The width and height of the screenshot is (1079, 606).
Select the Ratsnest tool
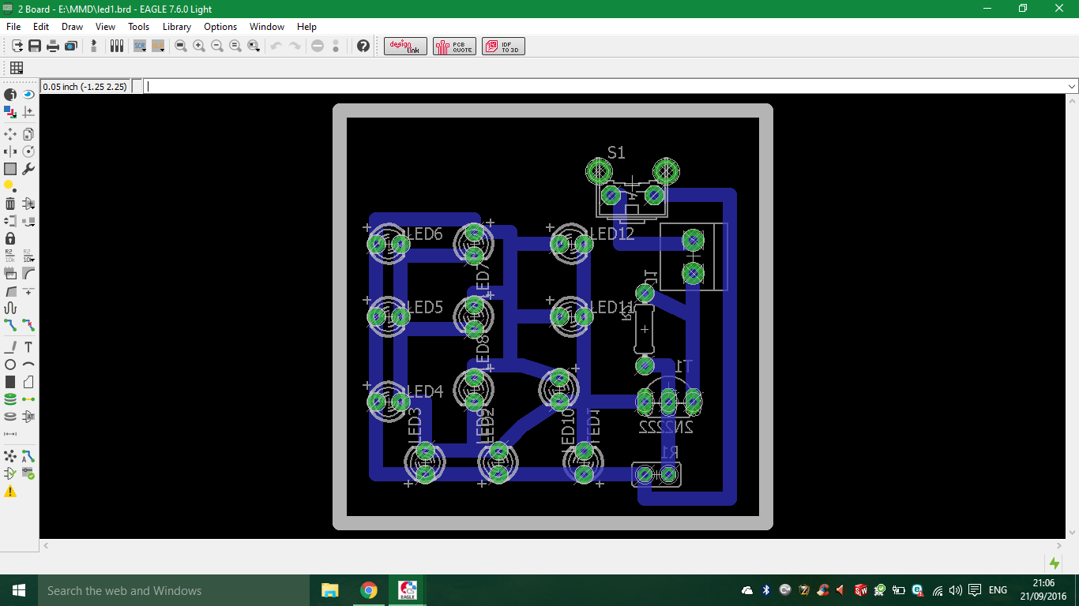(10, 456)
